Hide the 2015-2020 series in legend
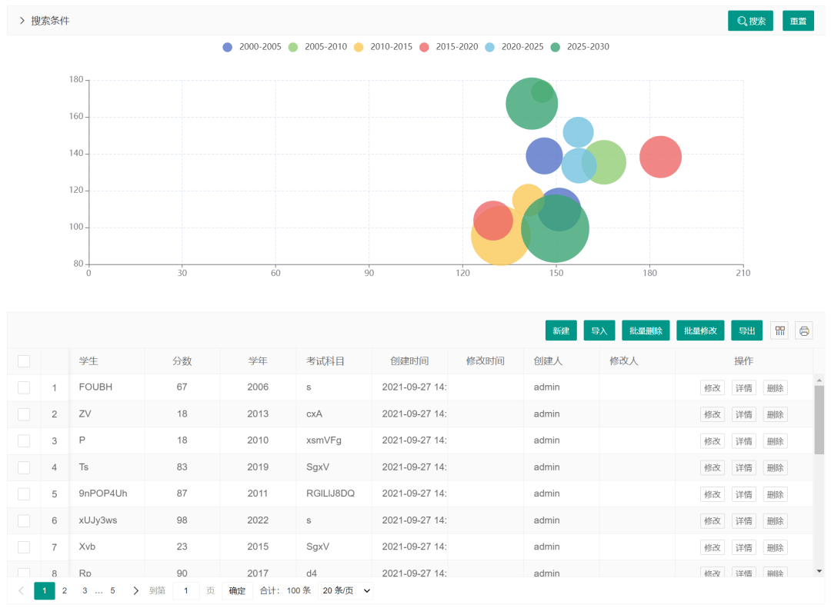The height and width of the screenshot is (608, 831). tap(424, 47)
